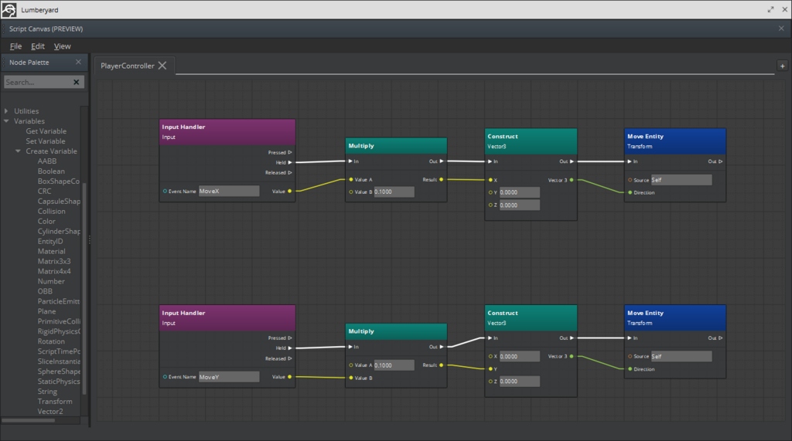Screen dimensions: 792x441
Task: Click Vector 3 output pin on top Construct
Action: pyautogui.click(x=572, y=180)
